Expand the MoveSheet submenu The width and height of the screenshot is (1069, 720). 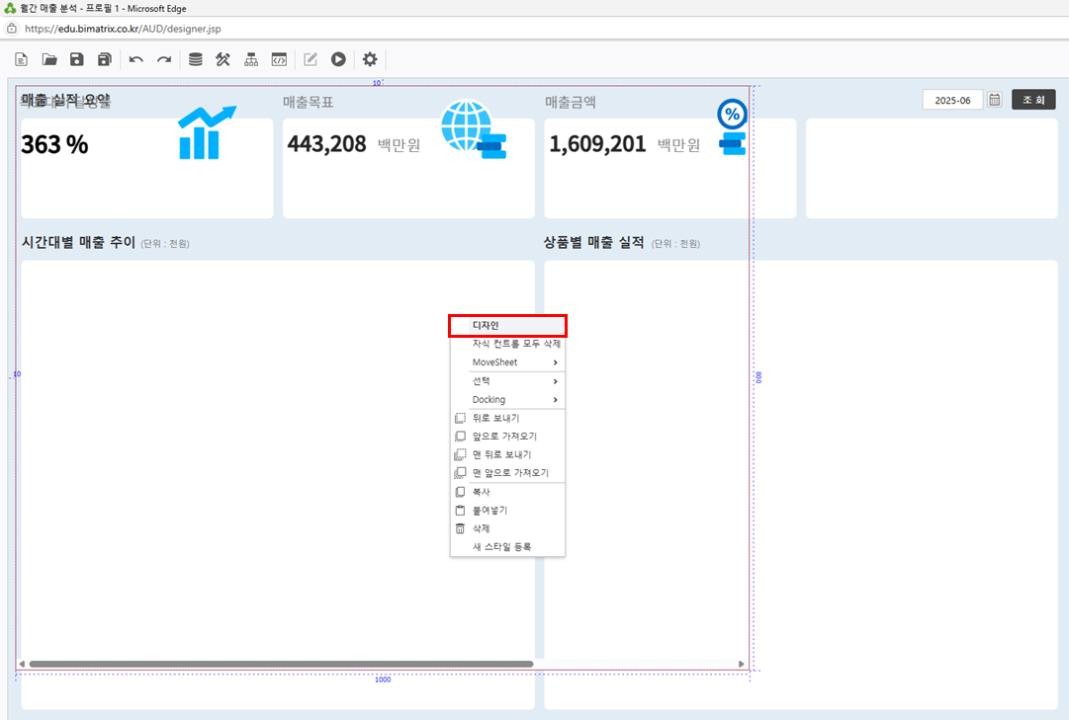pos(507,362)
